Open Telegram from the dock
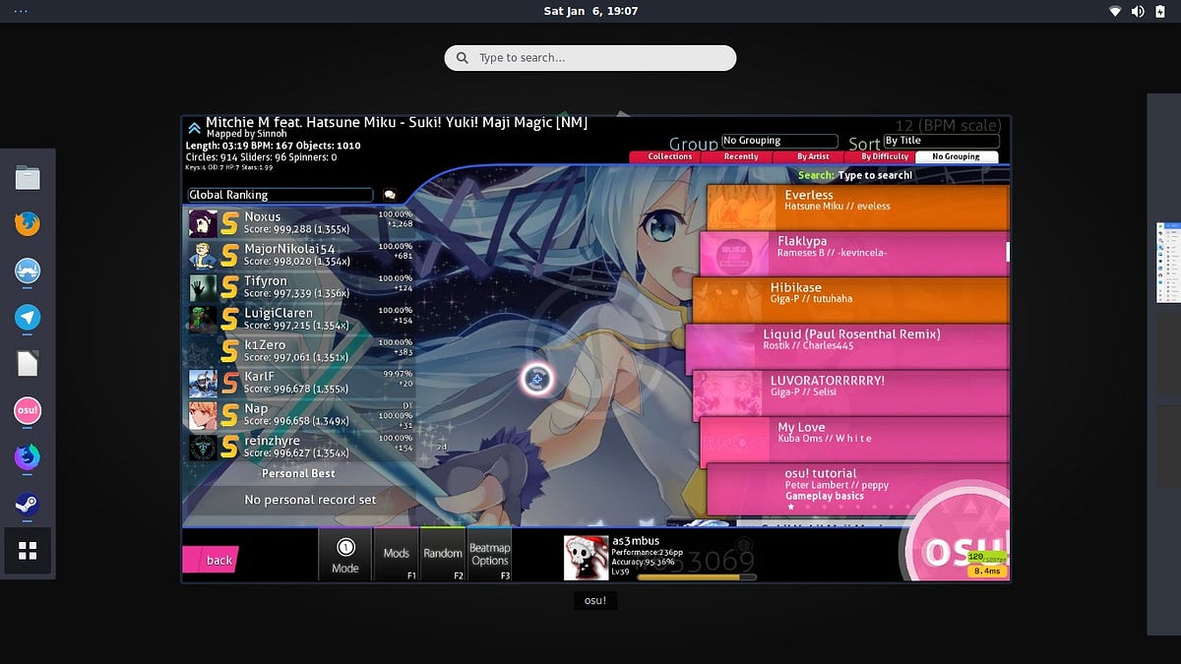This screenshot has height=664, width=1181. point(28,317)
